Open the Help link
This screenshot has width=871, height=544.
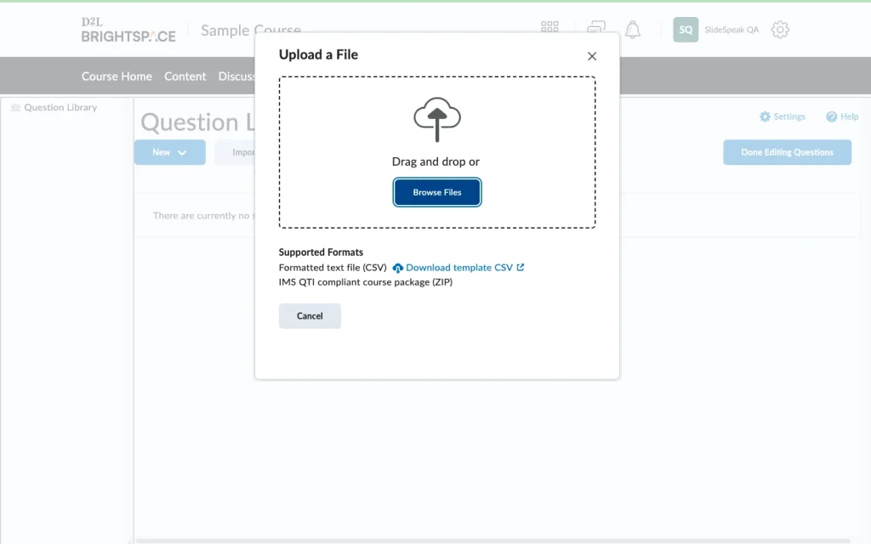point(842,116)
